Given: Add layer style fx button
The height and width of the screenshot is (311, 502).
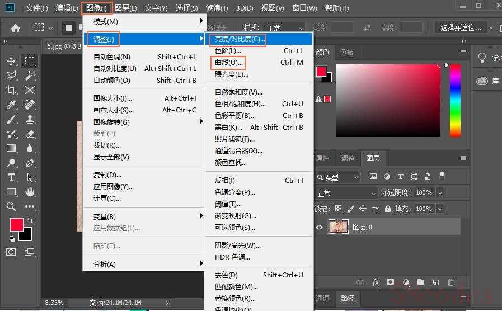Looking at the screenshot, I should click(375, 282).
